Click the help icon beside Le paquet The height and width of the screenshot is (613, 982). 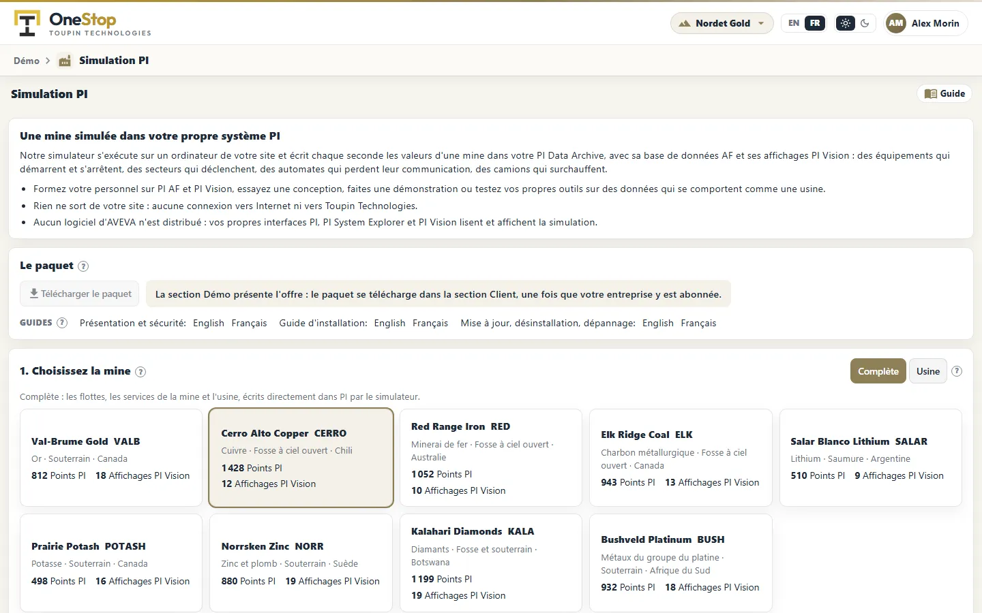[x=83, y=266]
